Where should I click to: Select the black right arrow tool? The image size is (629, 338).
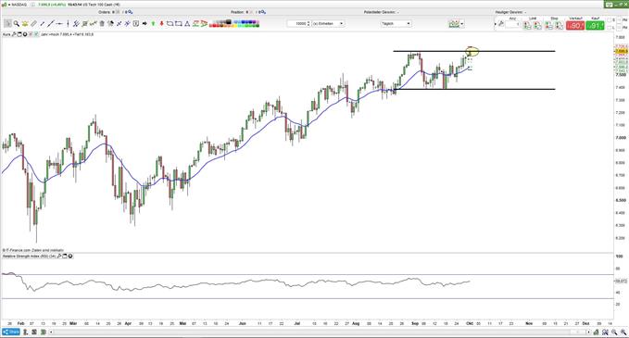[145, 24]
